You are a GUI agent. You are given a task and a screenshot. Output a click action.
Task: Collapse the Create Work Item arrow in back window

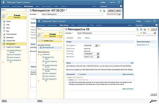[x=25, y=18]
